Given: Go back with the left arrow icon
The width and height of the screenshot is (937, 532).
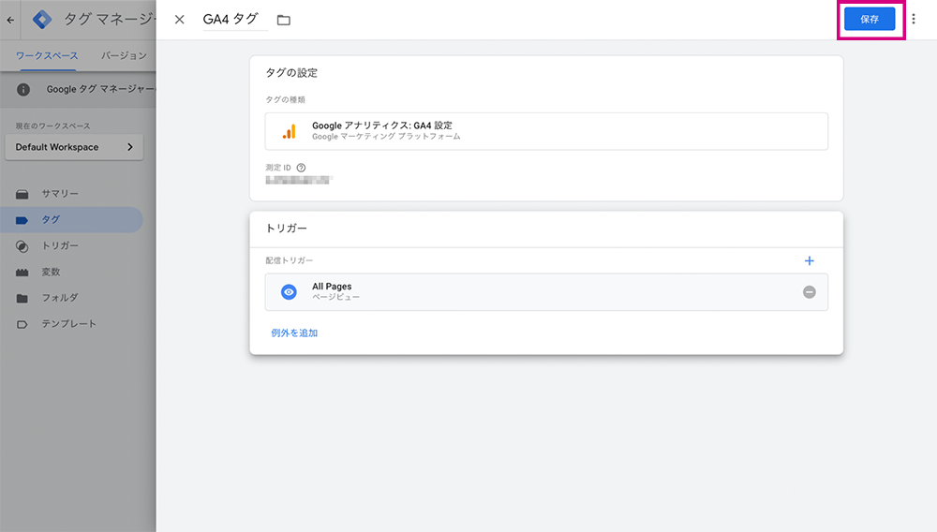Looking at the screenshot, I should [x=10, y=20].
